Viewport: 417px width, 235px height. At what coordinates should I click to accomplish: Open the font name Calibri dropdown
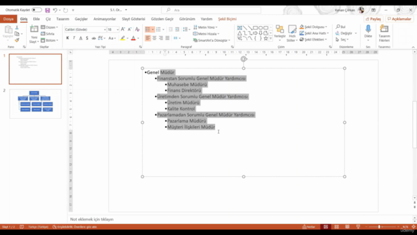(105, 29)
